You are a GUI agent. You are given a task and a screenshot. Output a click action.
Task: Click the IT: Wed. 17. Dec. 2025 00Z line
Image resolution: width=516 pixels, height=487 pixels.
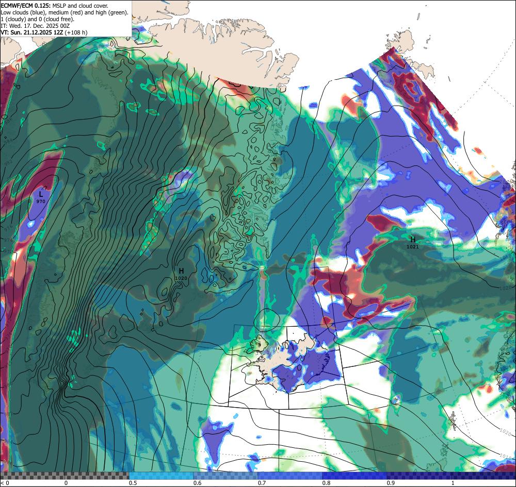[35, 26]
